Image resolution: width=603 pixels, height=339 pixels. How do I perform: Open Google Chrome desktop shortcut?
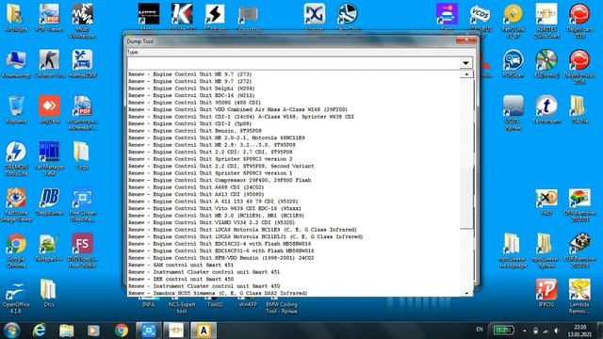(x=16, y=250)
